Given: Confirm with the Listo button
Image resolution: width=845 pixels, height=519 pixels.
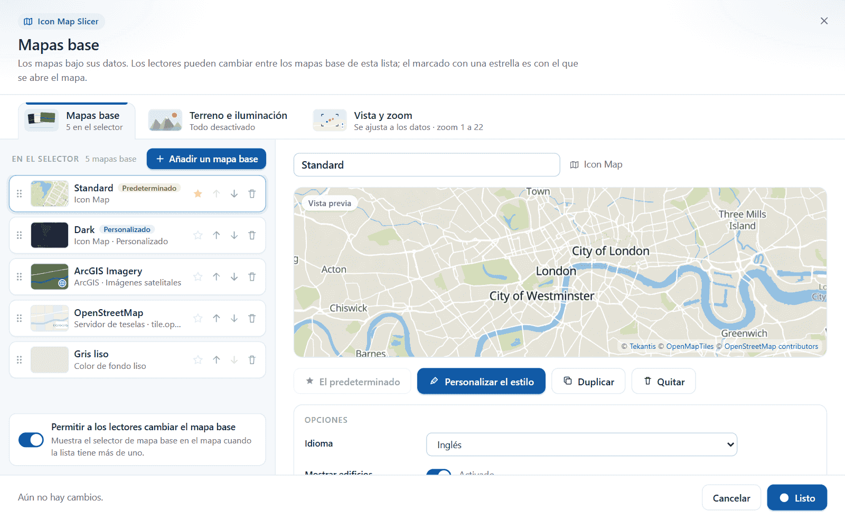Looking at the screenshot, I should [x=797, y=498].
